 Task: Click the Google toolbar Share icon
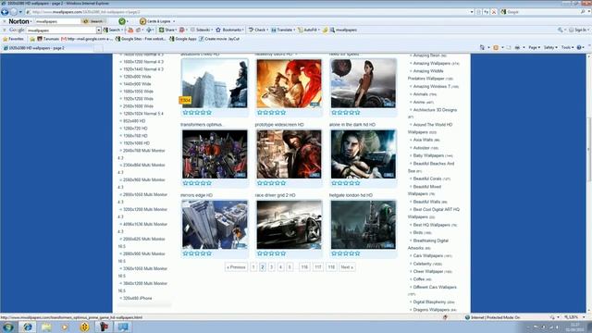(161, 30)
